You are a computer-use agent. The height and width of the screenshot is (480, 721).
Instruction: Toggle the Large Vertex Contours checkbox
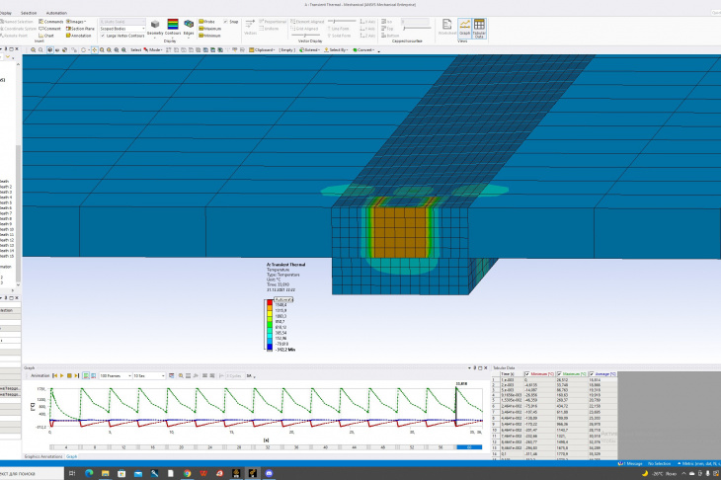tap(103, 36)
